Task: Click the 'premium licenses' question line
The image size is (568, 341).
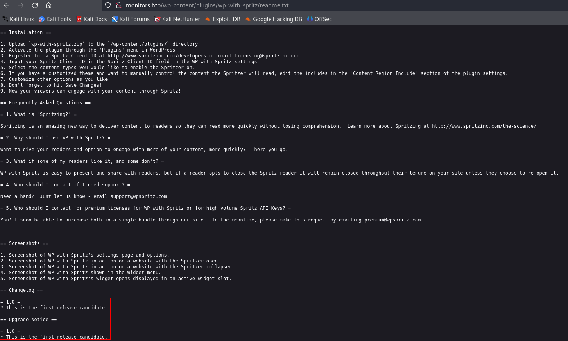Action: 146,208
